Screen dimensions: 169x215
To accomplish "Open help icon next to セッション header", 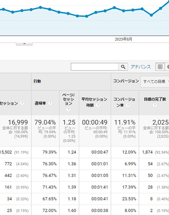I will (22, 103).
